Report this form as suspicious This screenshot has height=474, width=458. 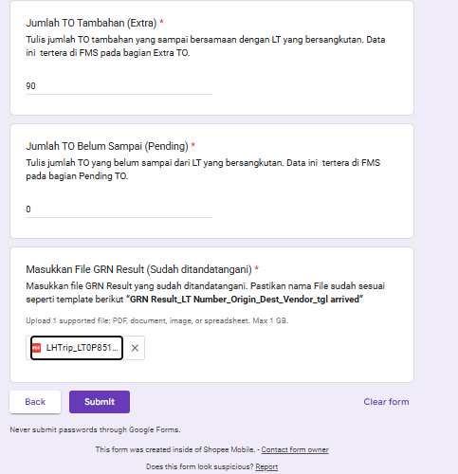point(266,466)
